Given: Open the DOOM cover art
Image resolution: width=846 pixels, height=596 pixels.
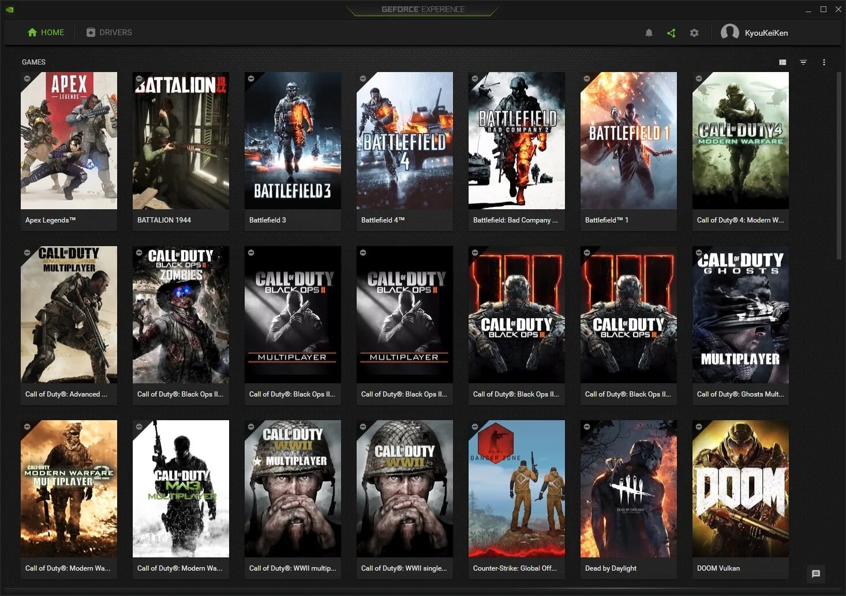Looking at the screenshot, I should point(740,489).
